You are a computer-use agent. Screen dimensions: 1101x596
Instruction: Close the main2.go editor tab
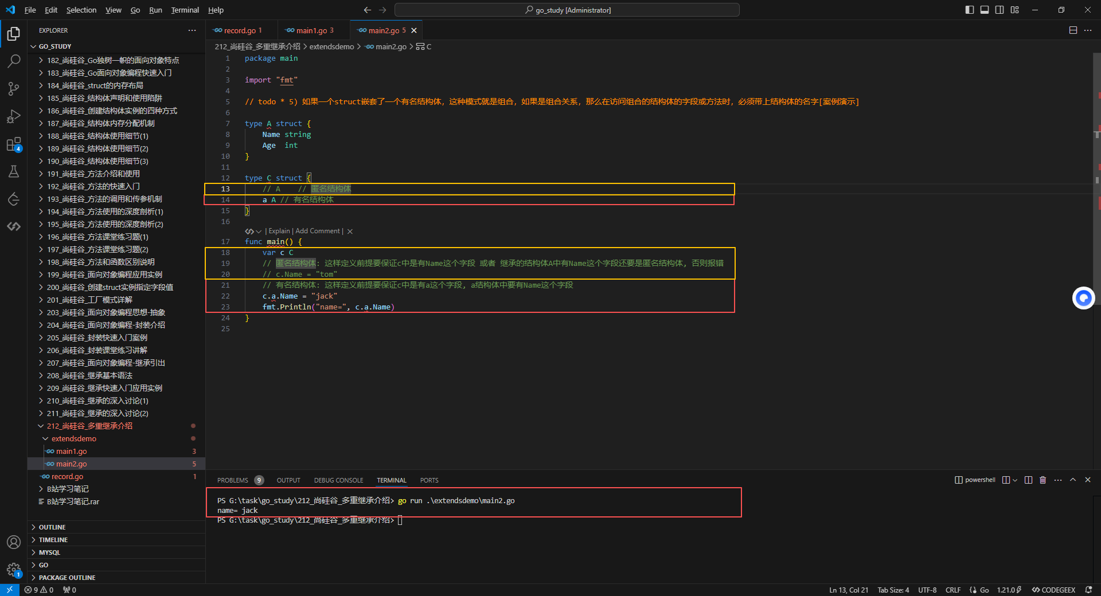coord(414,30)
